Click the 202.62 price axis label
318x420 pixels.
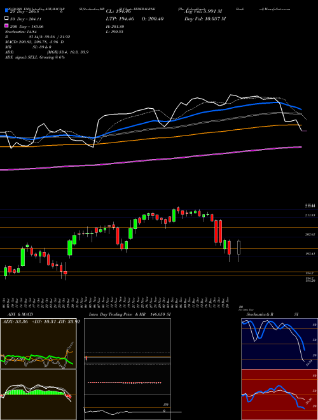[310, 234]
